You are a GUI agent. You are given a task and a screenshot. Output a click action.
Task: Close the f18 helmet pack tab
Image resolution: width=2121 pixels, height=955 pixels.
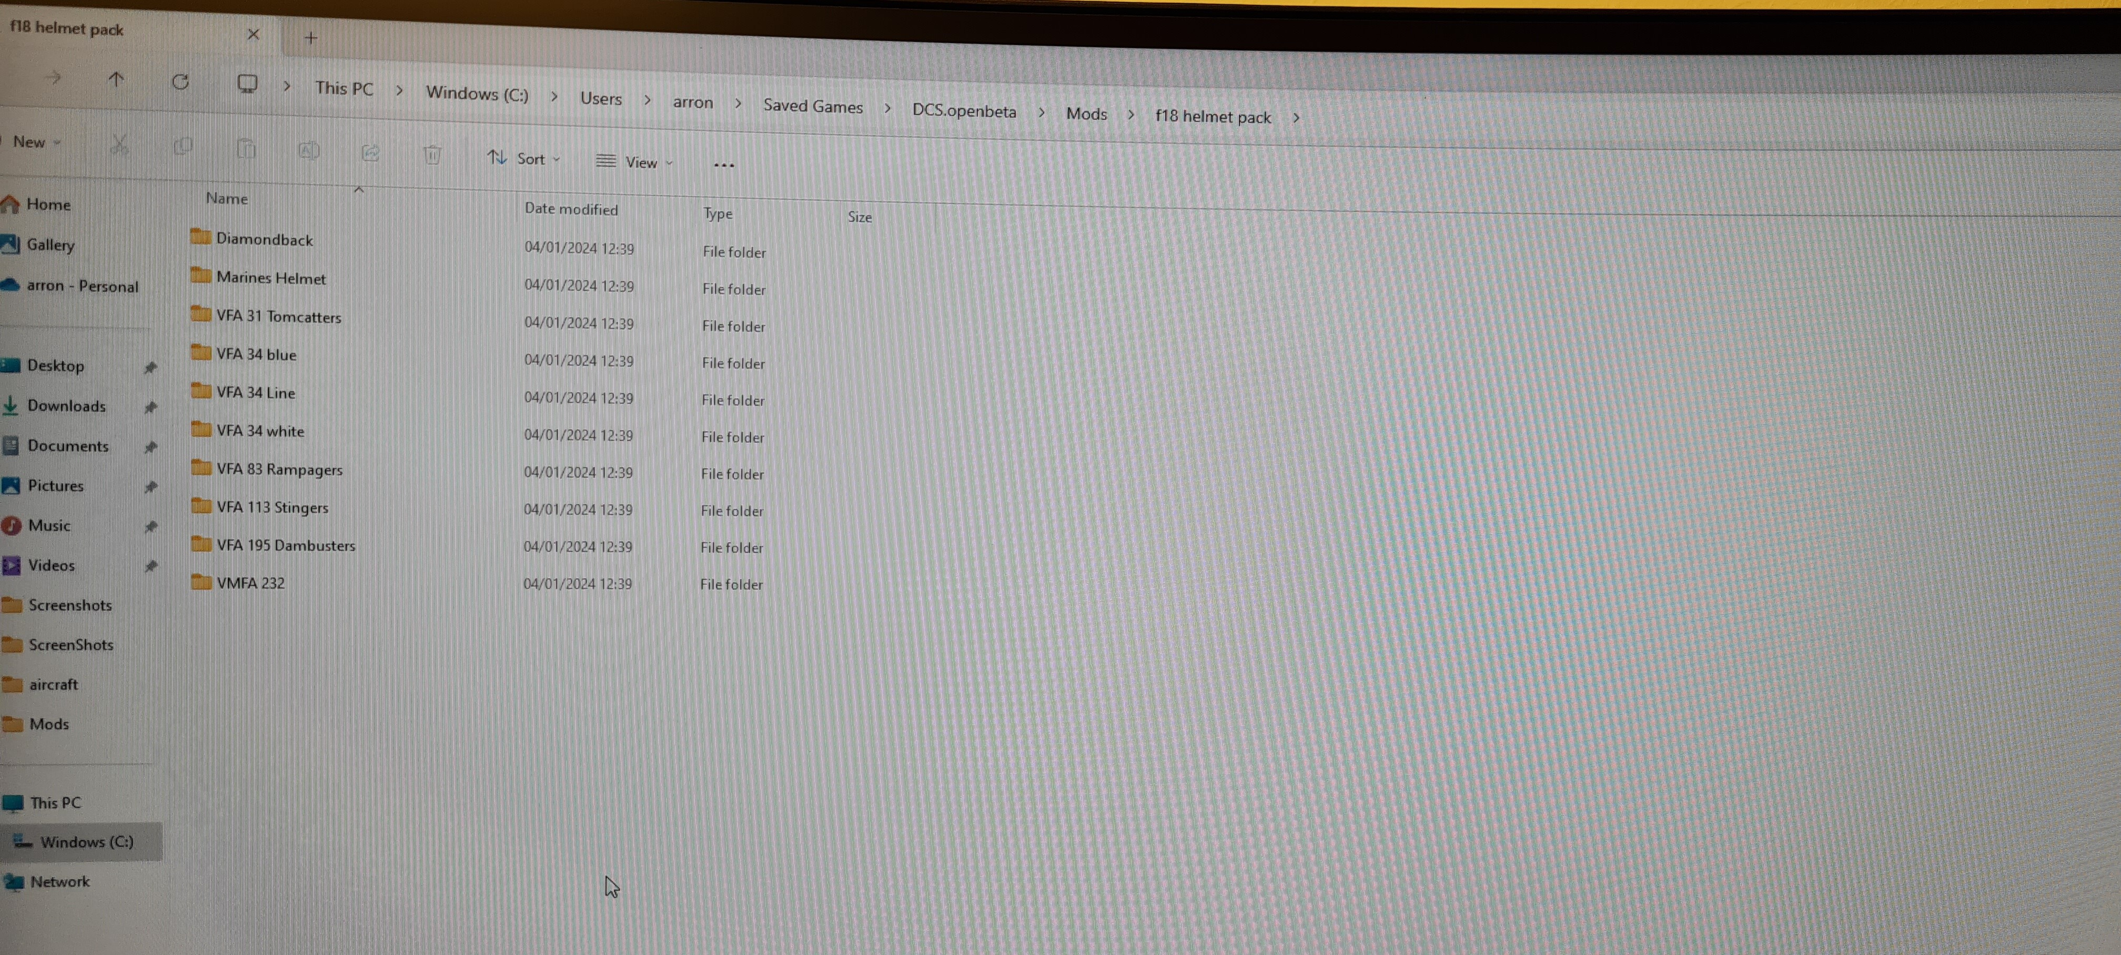coord(254,35)
